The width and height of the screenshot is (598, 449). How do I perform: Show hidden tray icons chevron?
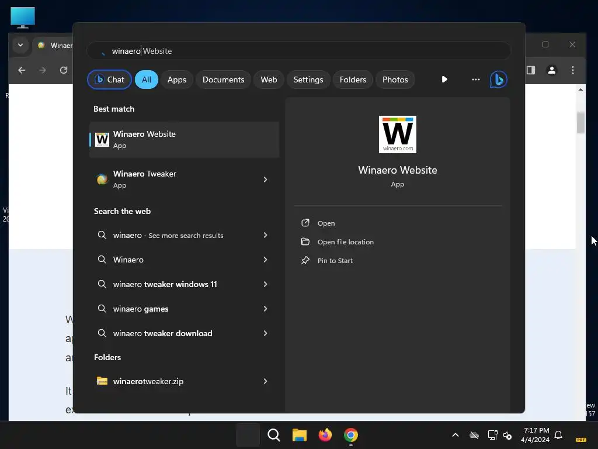pyautogui.click(x=456, y=435)
